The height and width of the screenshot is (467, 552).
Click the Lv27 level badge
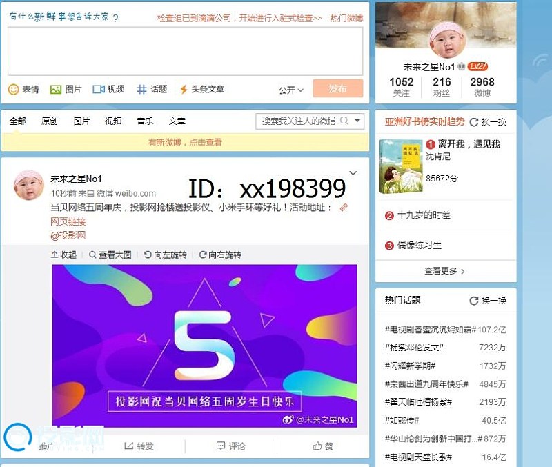[478, 66]
